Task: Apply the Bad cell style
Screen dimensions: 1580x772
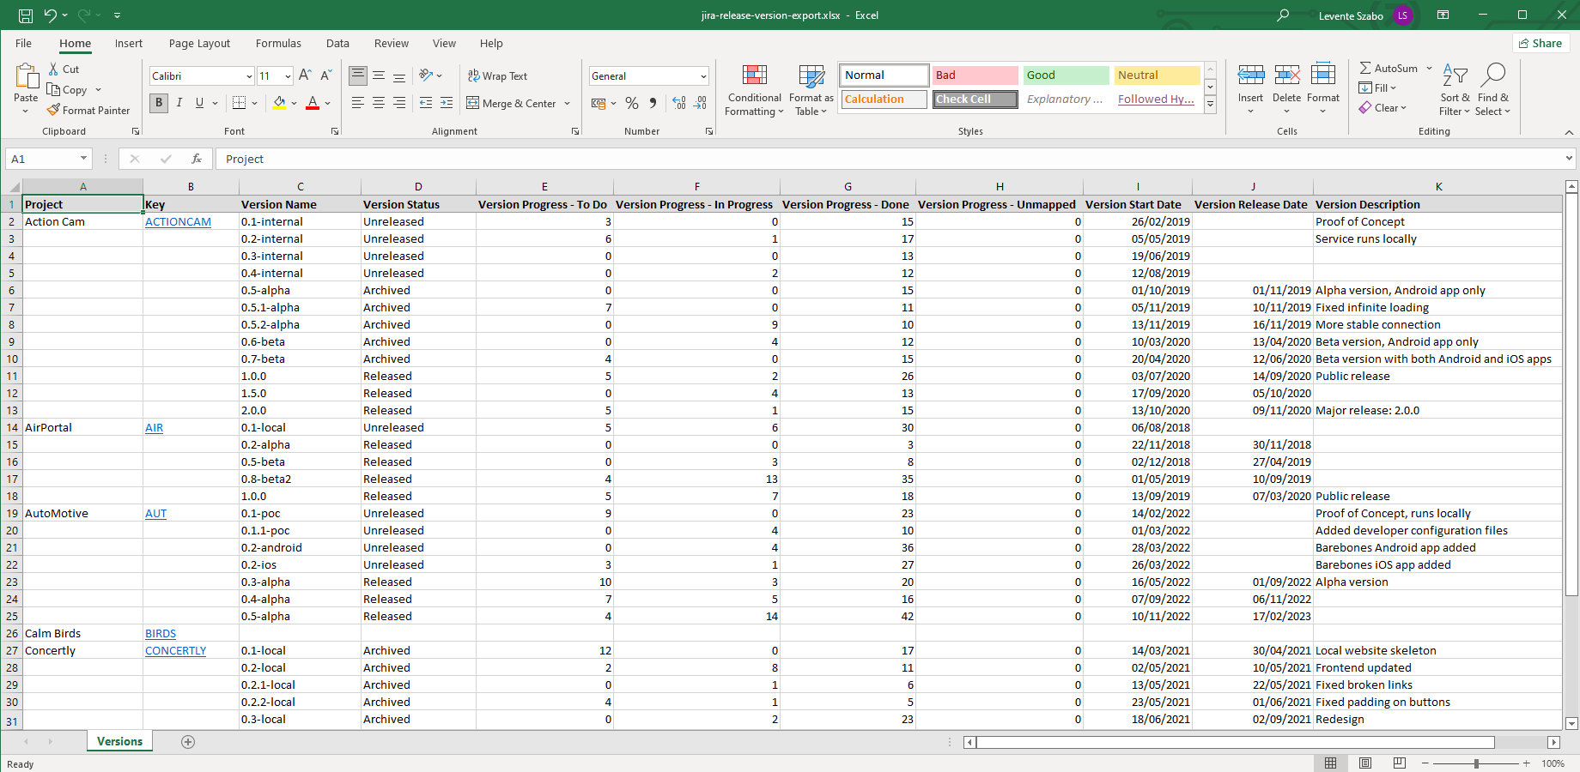Action: coord(975,75)
